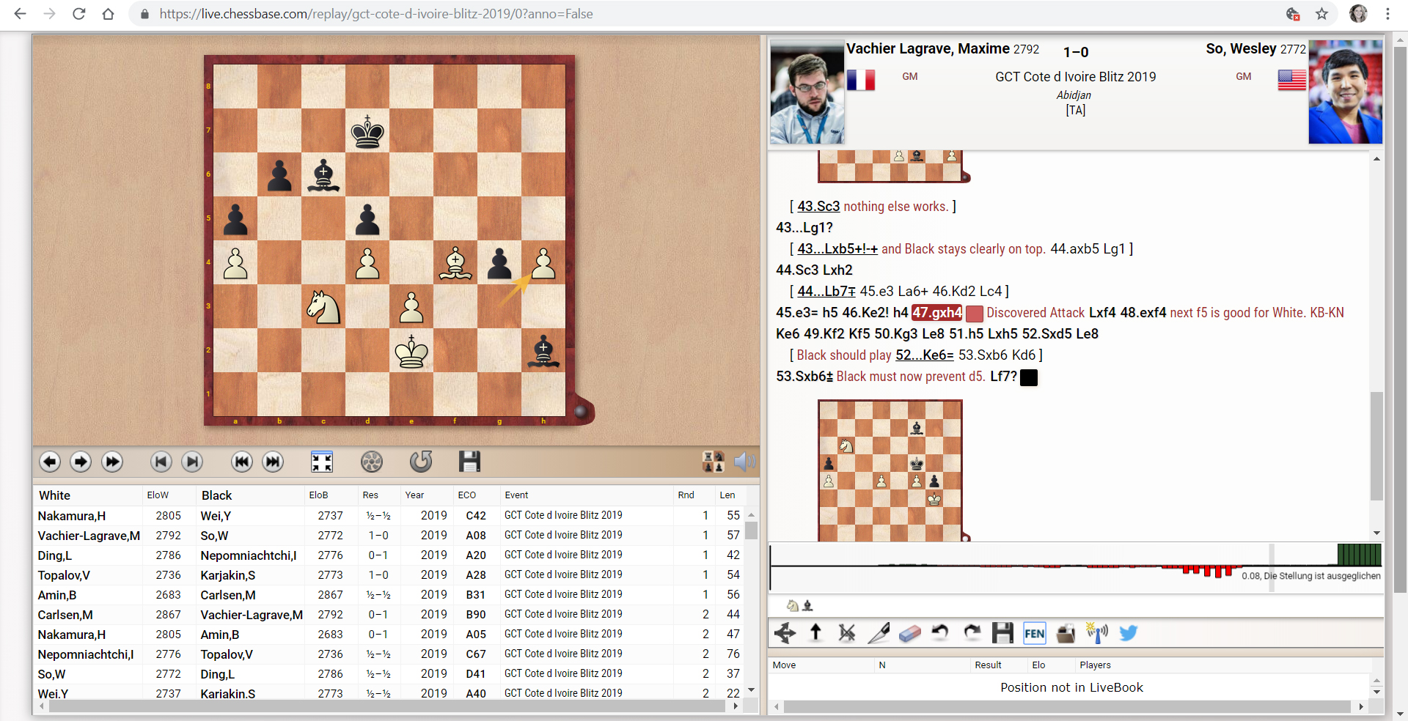1408x721 pixels.
Task: Sort game list by the ECO column
Action: click(x=467, y=495)
